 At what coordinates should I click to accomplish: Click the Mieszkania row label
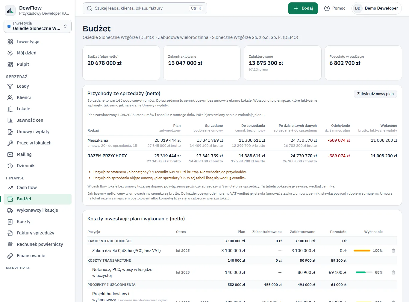pyautogui.click(x=98, y=140)
